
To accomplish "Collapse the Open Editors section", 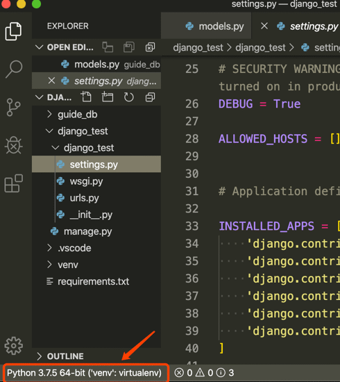I will pyautogui.click(x=39, y=47).
